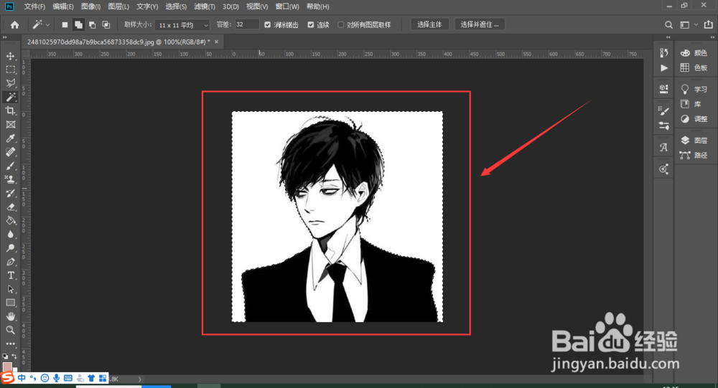This screenshot has height=388, width=718.
Task: Select the Eraser tool
Action: pyautogui.click(x=11, y=207)
